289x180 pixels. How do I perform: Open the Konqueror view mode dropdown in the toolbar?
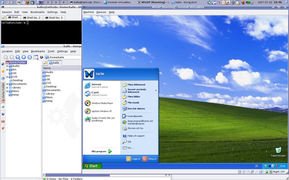pos(36,57)
